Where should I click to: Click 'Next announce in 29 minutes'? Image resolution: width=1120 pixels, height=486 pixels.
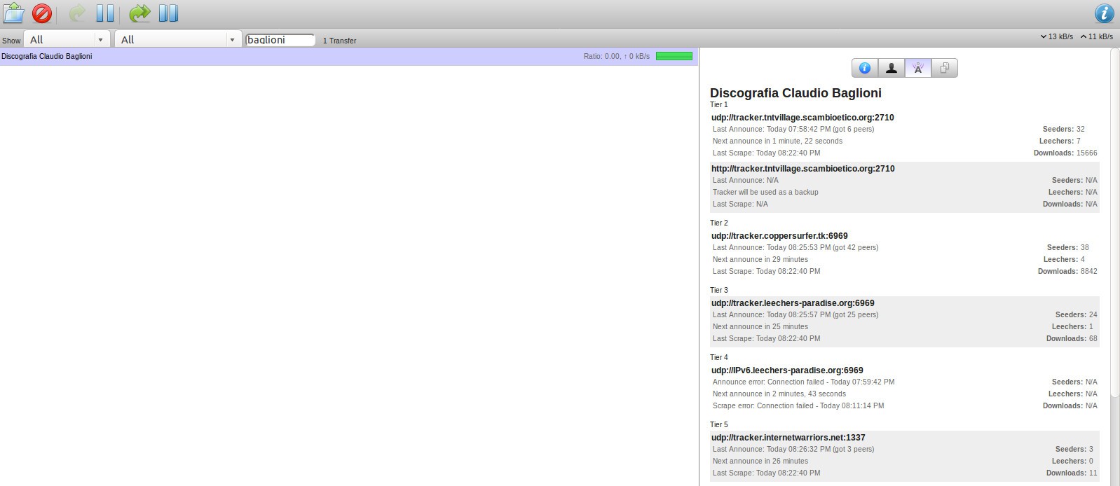tap(760, 260)
